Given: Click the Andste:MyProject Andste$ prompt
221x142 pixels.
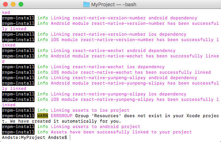Looking at the screenshot, I should click(x=35, y=137).
